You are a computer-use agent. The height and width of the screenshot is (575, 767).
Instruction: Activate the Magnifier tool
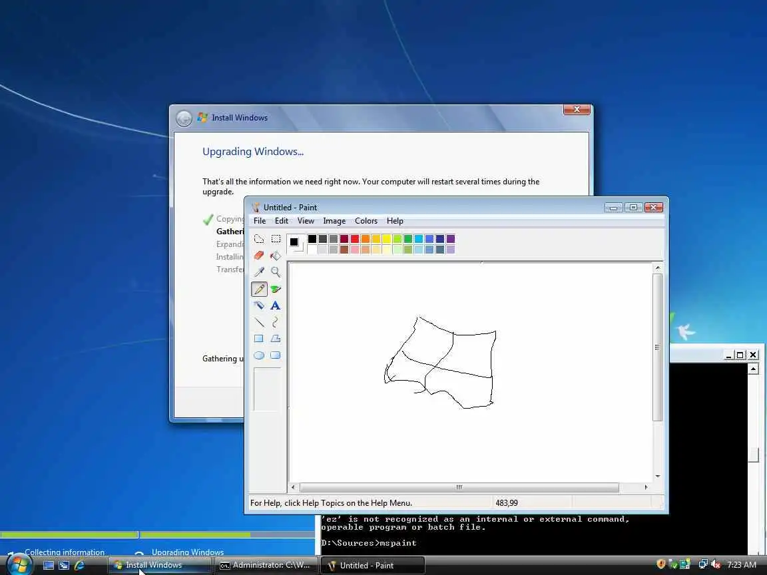click(x=276, y=272)
